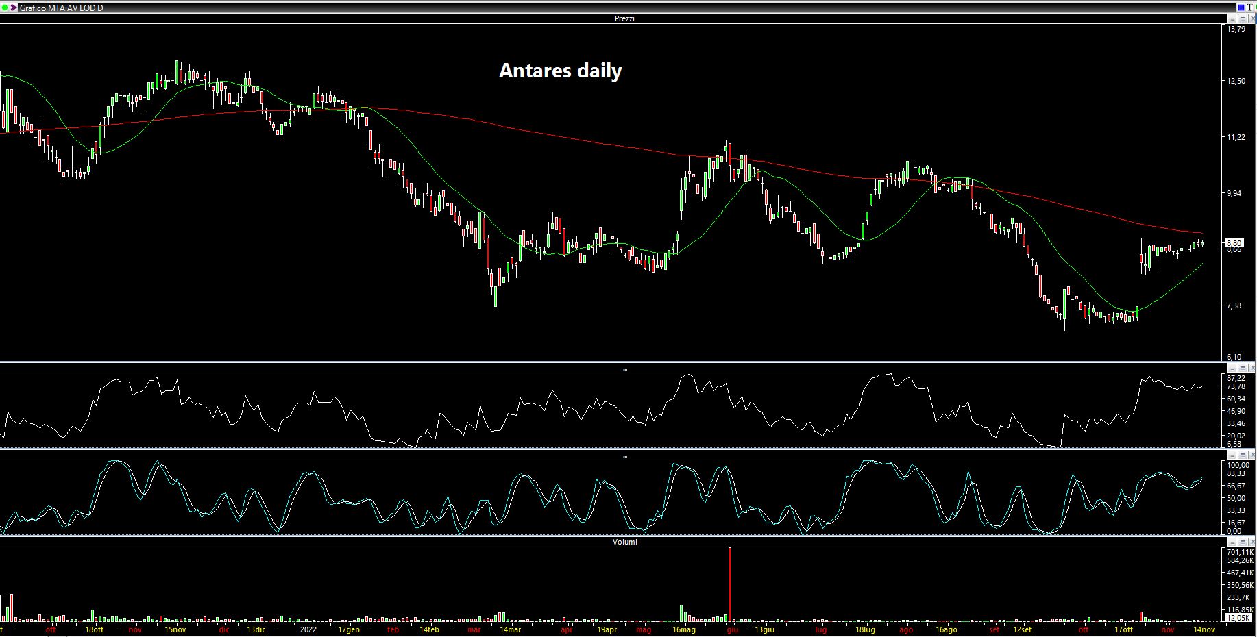Viewport: 1257px width, 637px height.
Task: Click the 13dic date marker
Action: click(x=256, y=629)
